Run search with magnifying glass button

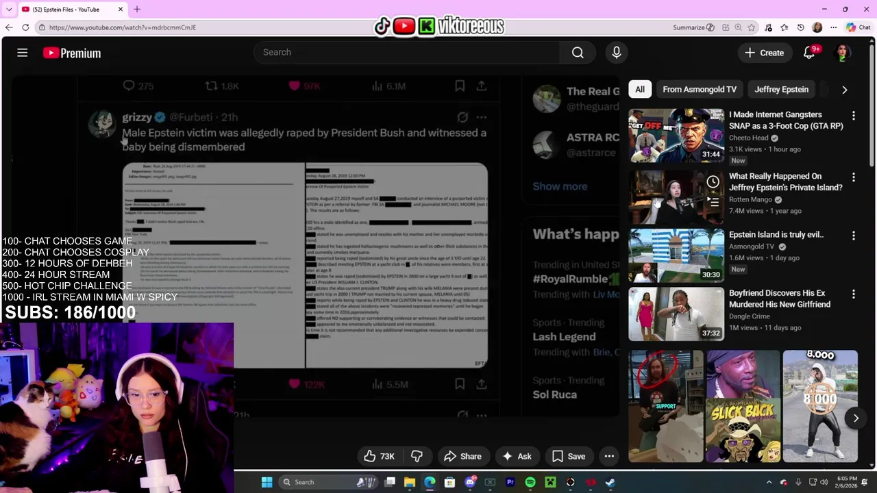point(578,52)
